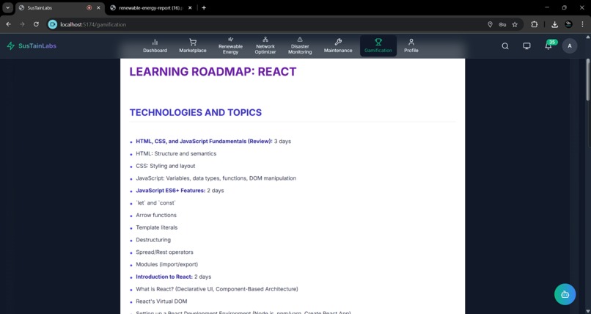Close the renewable-energy-report tab
Viewport: 591px width, 314px height.
tap(190, 7)
